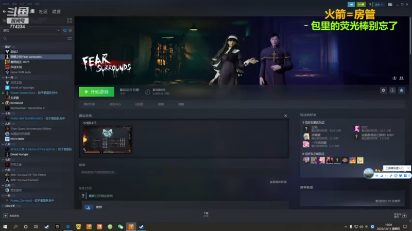
Task: Open the fourth game page tab
Action: [x=161, y=104]
